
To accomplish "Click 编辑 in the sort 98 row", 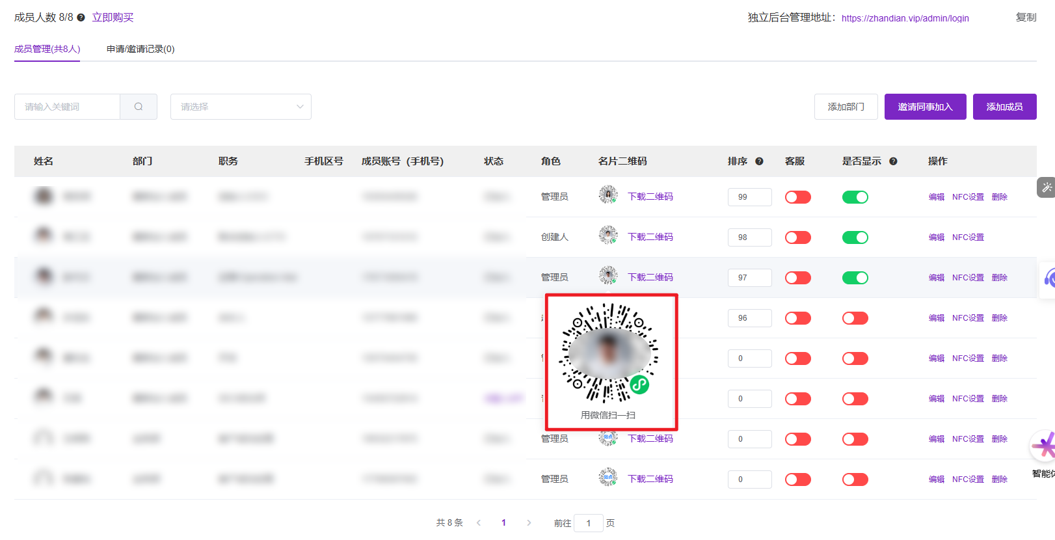I will (937, 237).
